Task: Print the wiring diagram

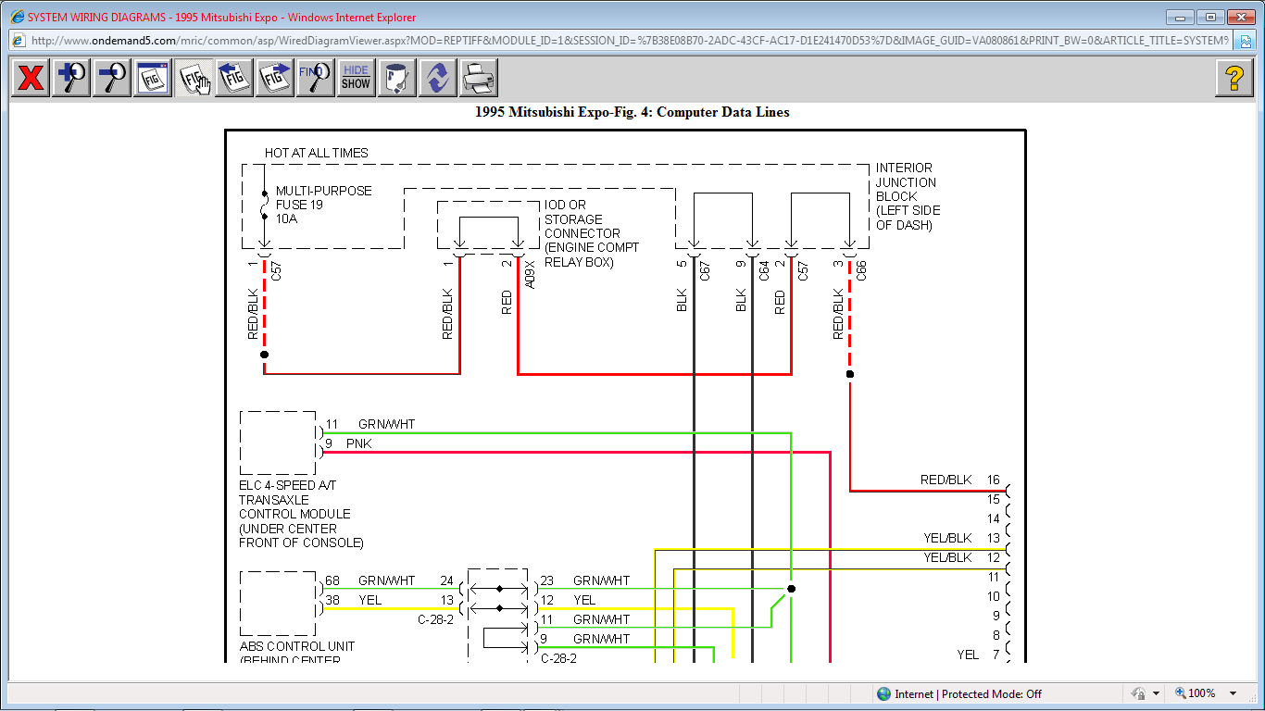Action: click(x=479, y=78)
